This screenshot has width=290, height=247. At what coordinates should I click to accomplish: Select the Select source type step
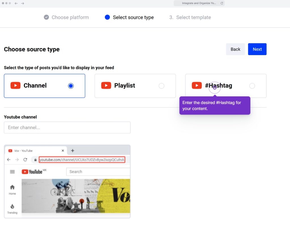coord(133,17)
